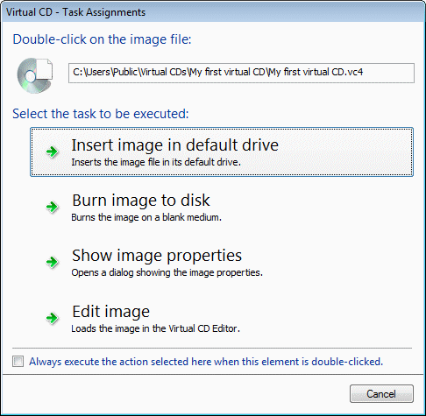Choose Burn image to disk
This screenshot has width=426, height=416.
pyautogui.click(x=222, y=207)
